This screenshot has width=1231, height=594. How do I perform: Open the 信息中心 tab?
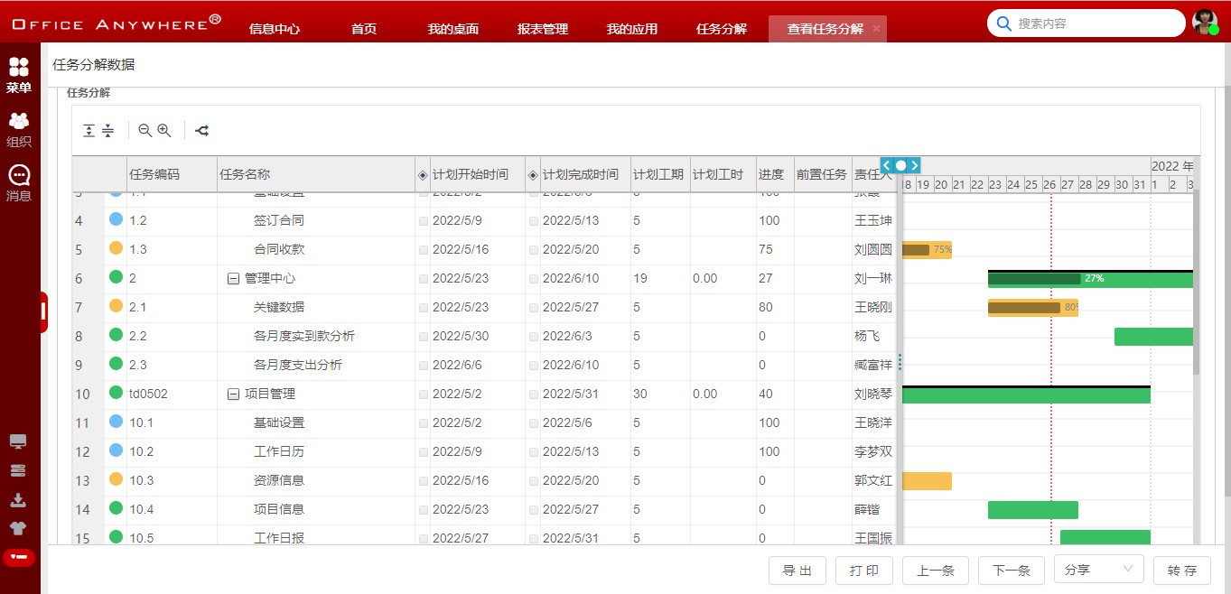click(x=275, y=29)
